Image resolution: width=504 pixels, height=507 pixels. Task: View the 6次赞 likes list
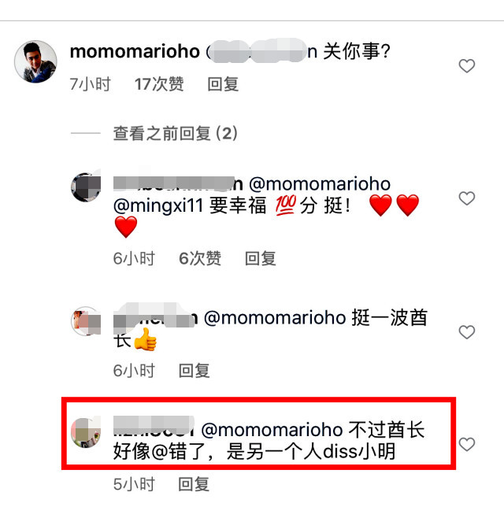coord(200,259)
